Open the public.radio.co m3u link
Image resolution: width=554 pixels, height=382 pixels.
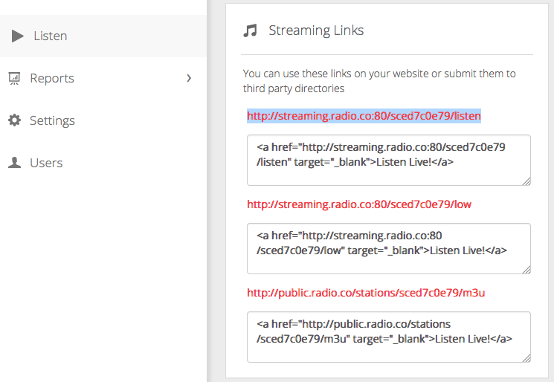point(366,293)
